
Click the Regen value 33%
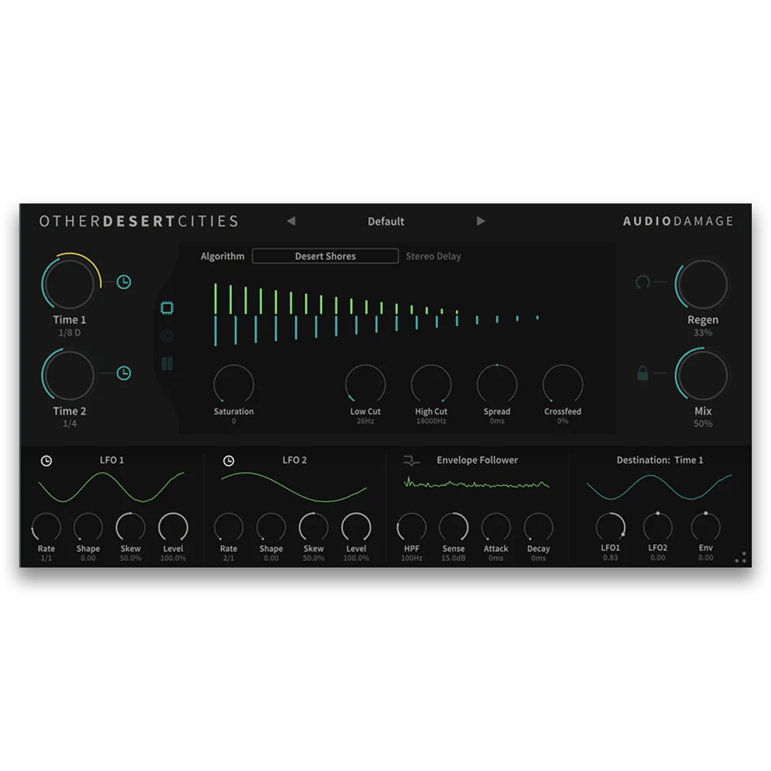click(702, 333)
